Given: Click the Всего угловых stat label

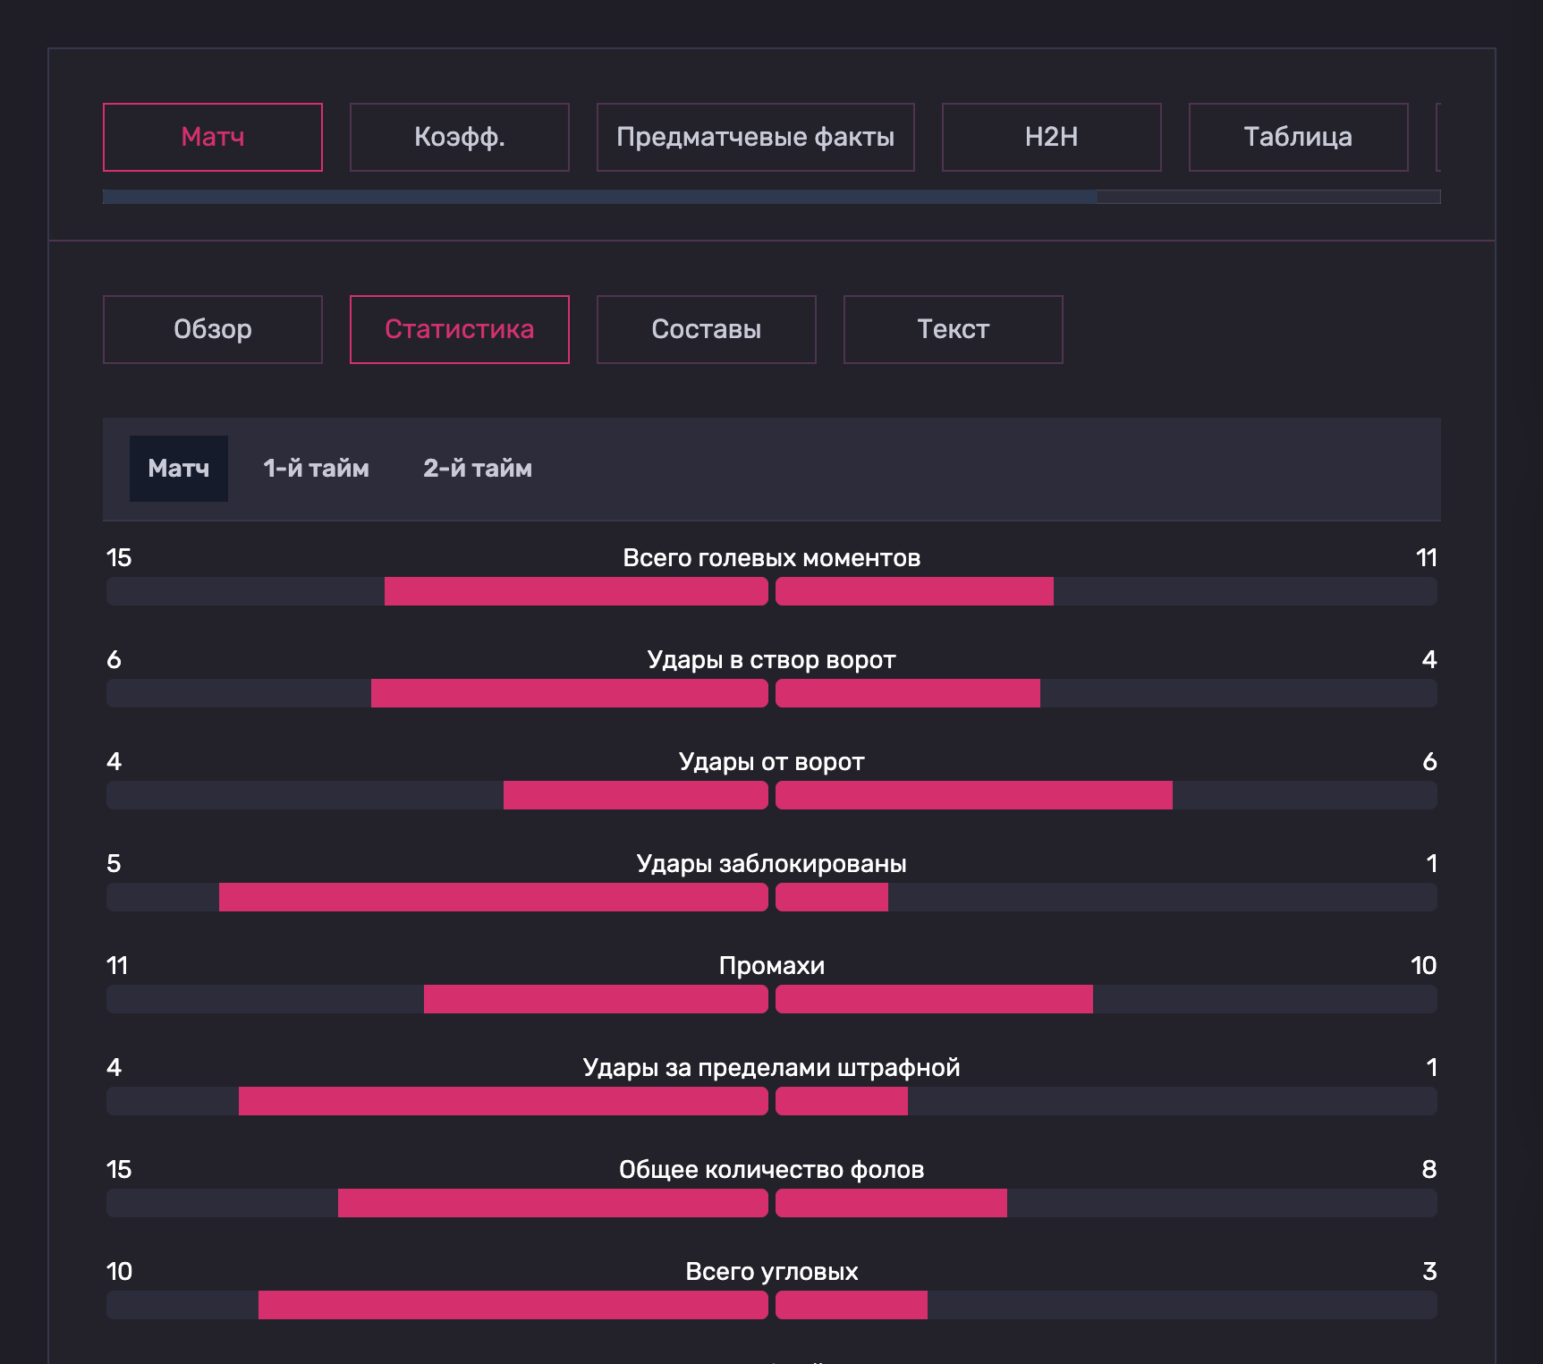Looking at the screenshot, I should [771, 1272].
